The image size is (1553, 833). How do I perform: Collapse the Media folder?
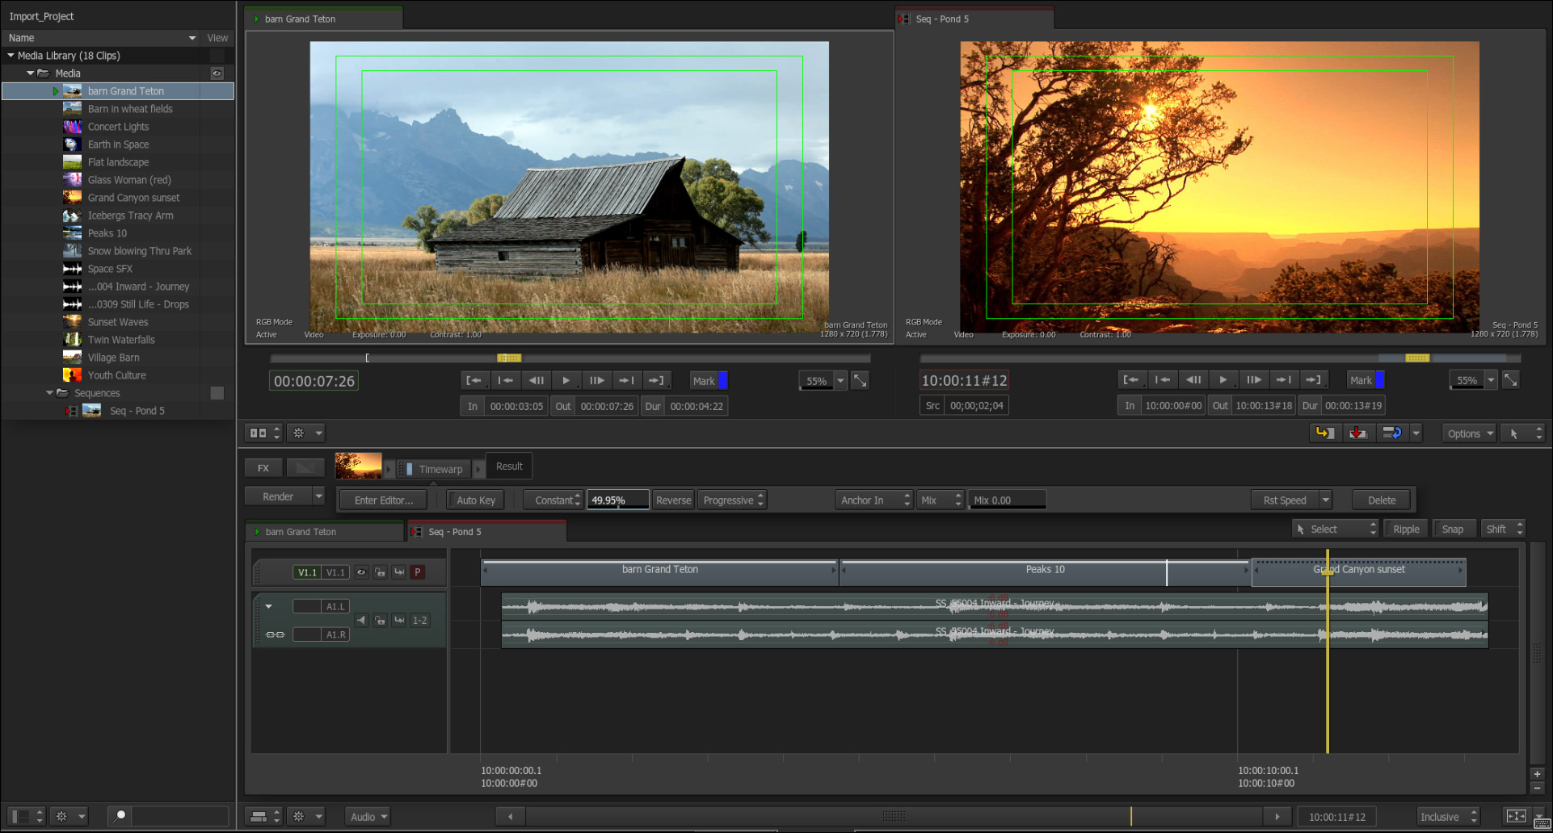(31, 73)
